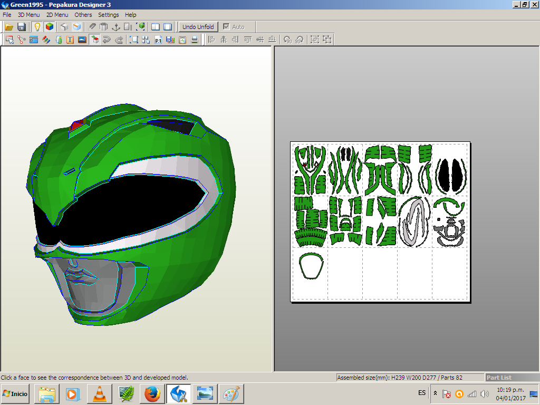540x405 pixels.
Task: Toggle the light bulb lighting icon
Action: pyautogui.click(x=37, y=27)
